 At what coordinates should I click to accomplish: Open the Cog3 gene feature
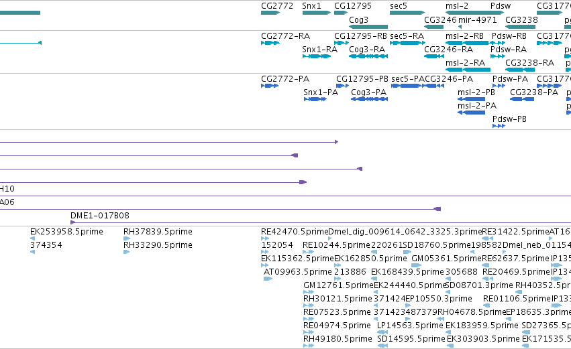[x=359, y=20]
